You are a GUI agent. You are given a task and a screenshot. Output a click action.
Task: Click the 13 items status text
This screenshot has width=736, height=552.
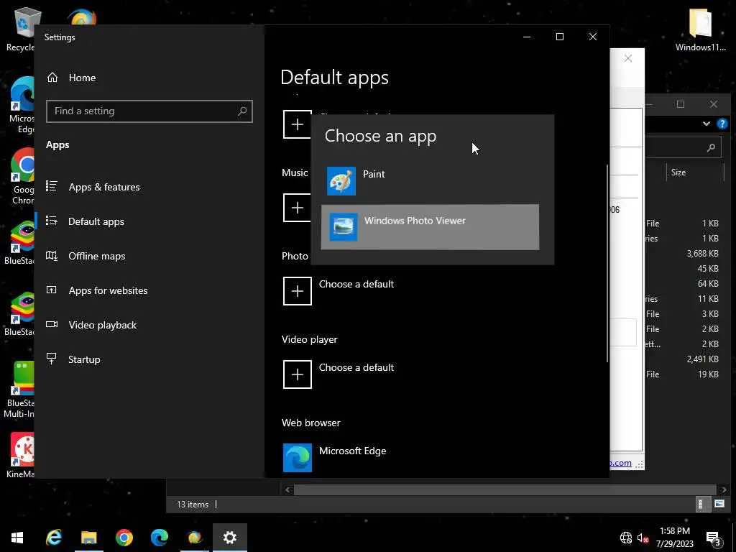193,504
